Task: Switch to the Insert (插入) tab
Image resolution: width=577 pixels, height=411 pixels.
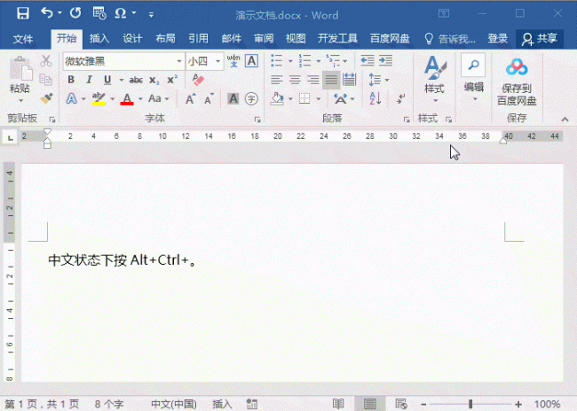Action: tap(99, 39)
